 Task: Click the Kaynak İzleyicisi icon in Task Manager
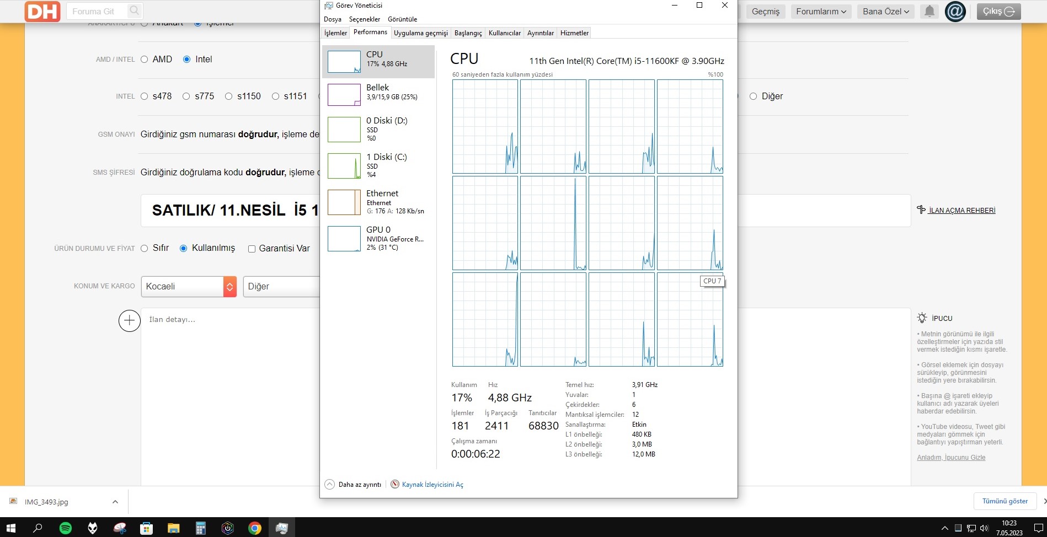pos(395,484)
